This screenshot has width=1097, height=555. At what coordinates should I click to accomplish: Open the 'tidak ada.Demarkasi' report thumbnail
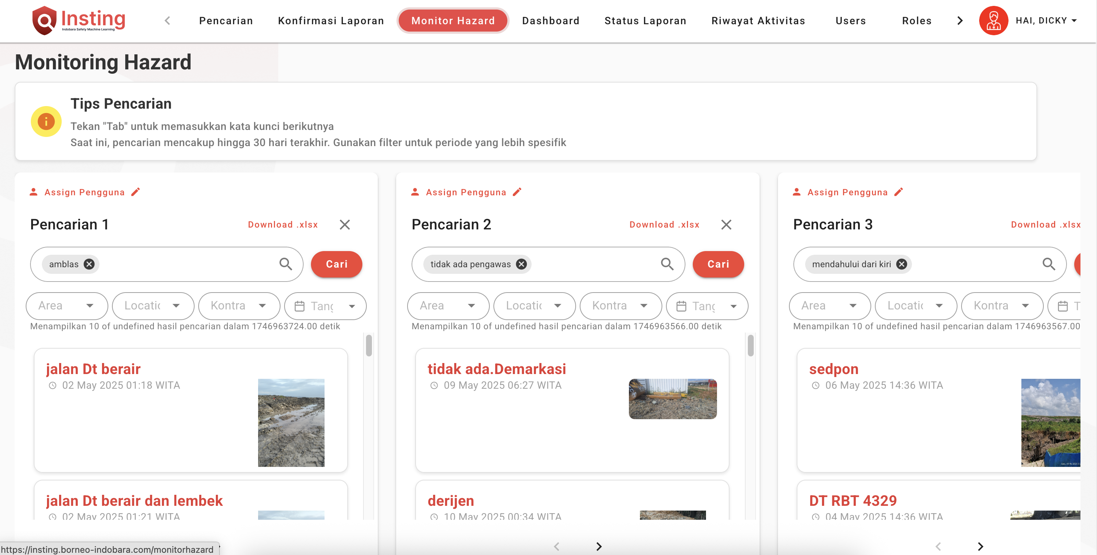[x=672, y=399]
